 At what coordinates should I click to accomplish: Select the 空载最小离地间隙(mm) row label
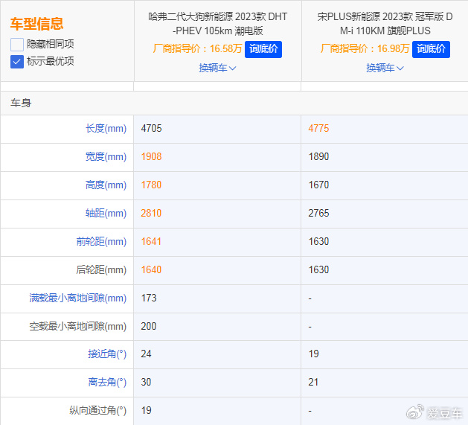[x=78, y=327]
